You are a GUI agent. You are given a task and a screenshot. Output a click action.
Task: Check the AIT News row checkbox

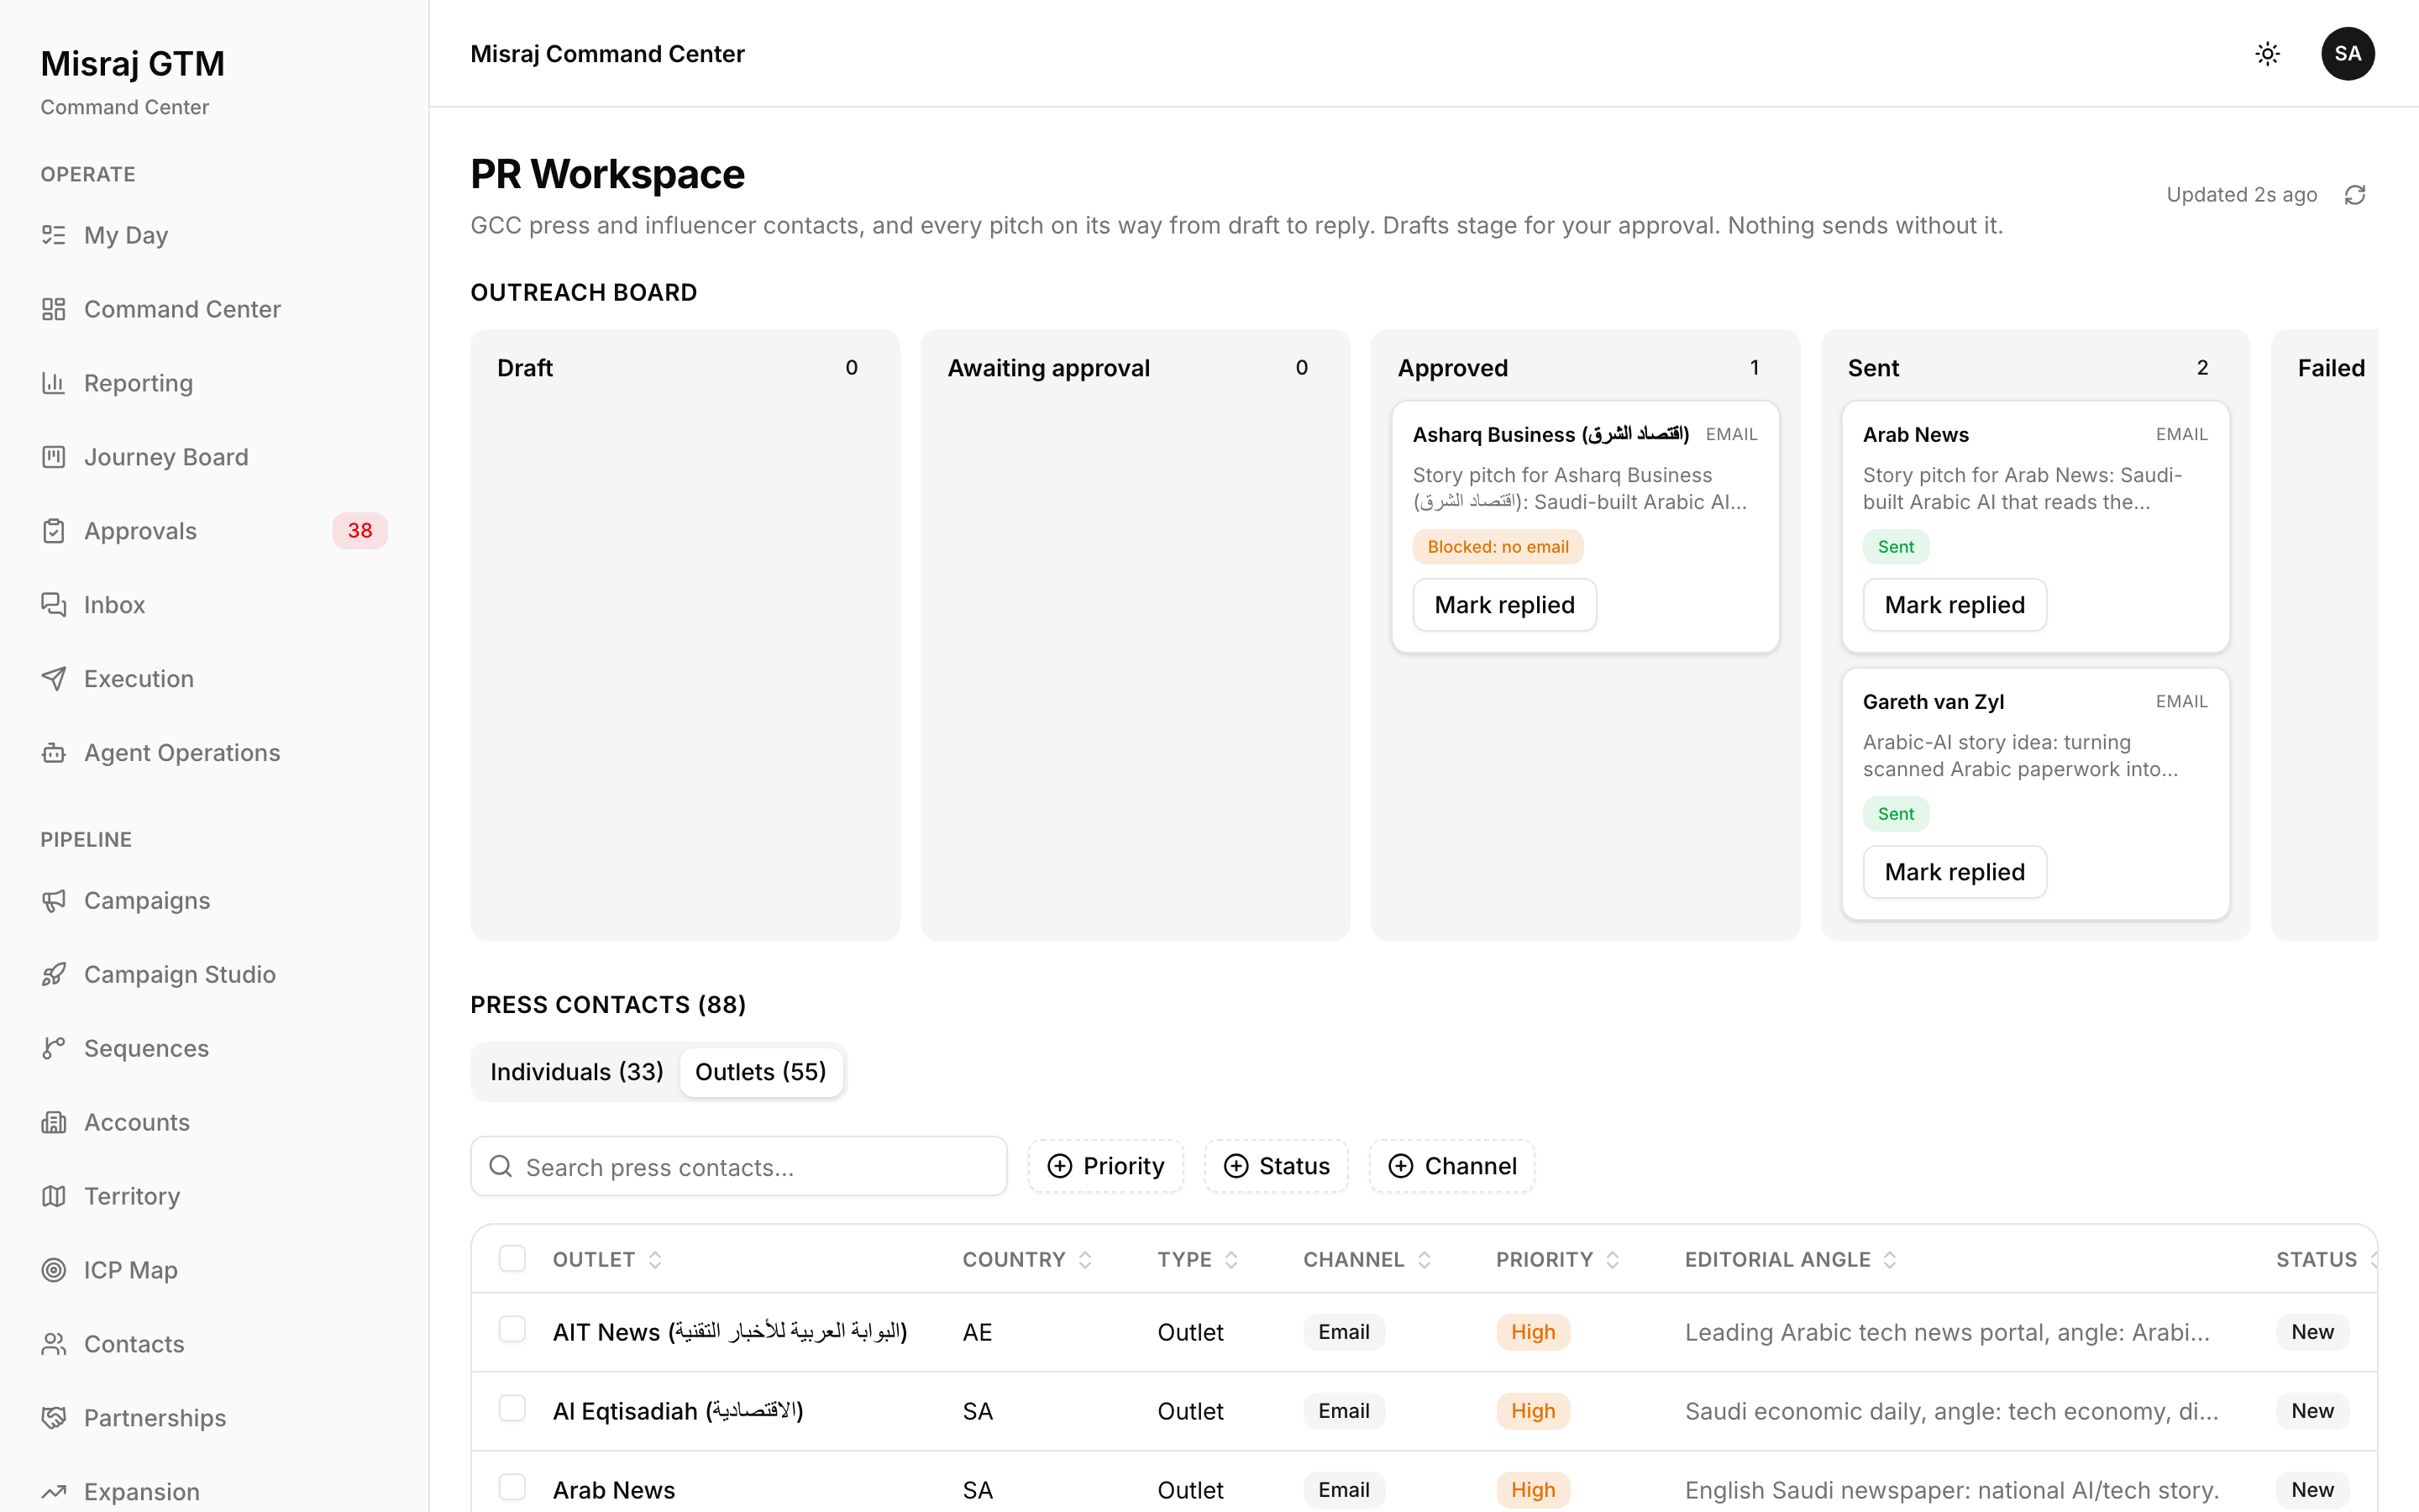[x=512, y=1330]
